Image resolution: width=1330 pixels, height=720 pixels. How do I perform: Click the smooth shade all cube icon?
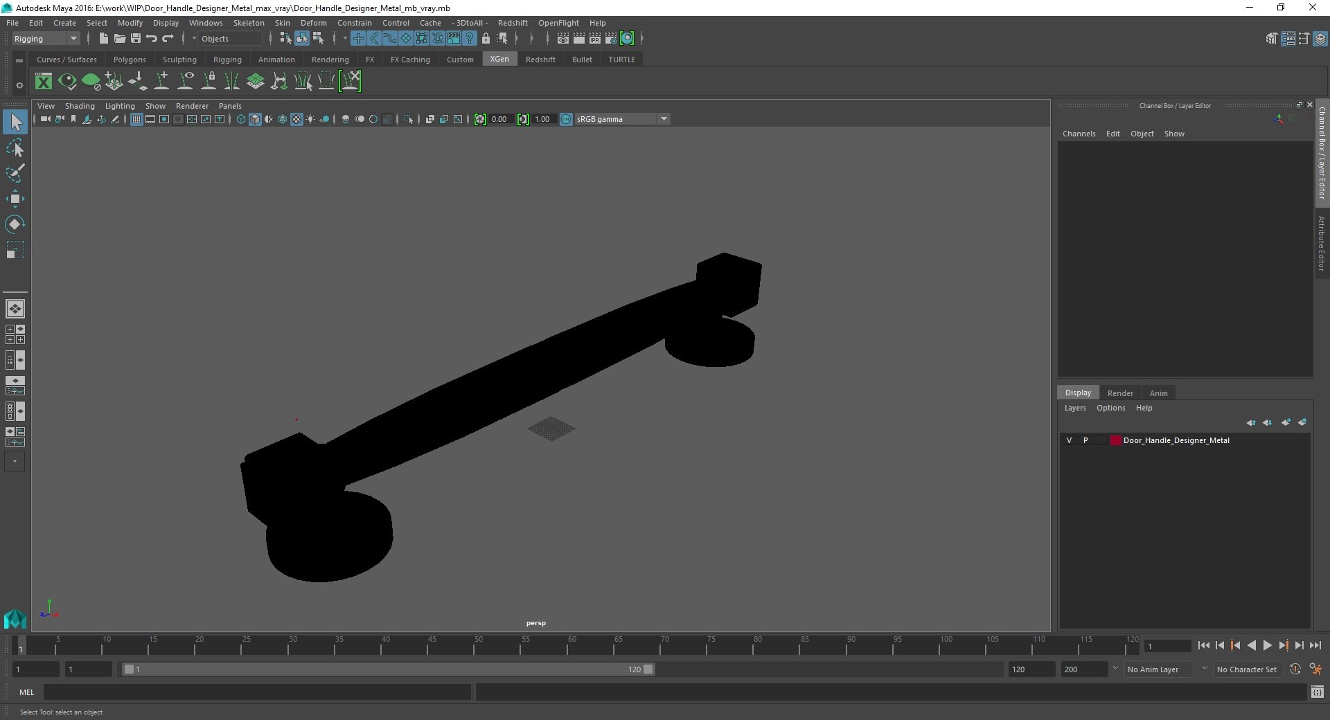click(255, 119)
